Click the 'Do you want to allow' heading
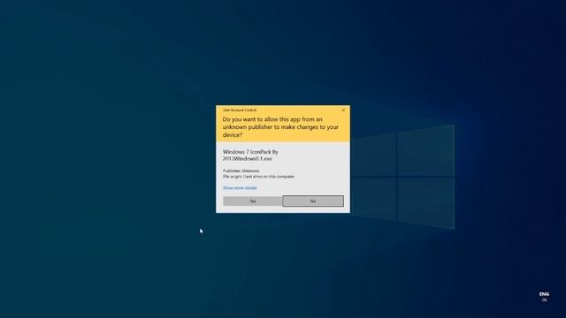Screen dimensions: 566x318 280,127
